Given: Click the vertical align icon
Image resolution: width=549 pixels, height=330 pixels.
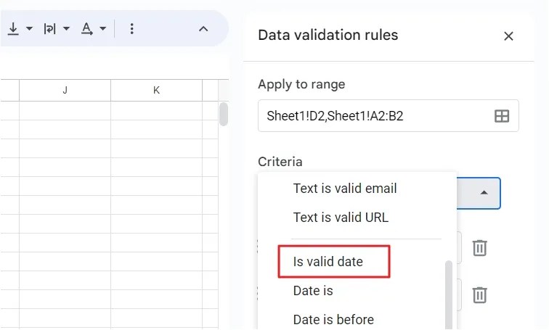Looking at the screenshot, I should [x=13, y=29].
